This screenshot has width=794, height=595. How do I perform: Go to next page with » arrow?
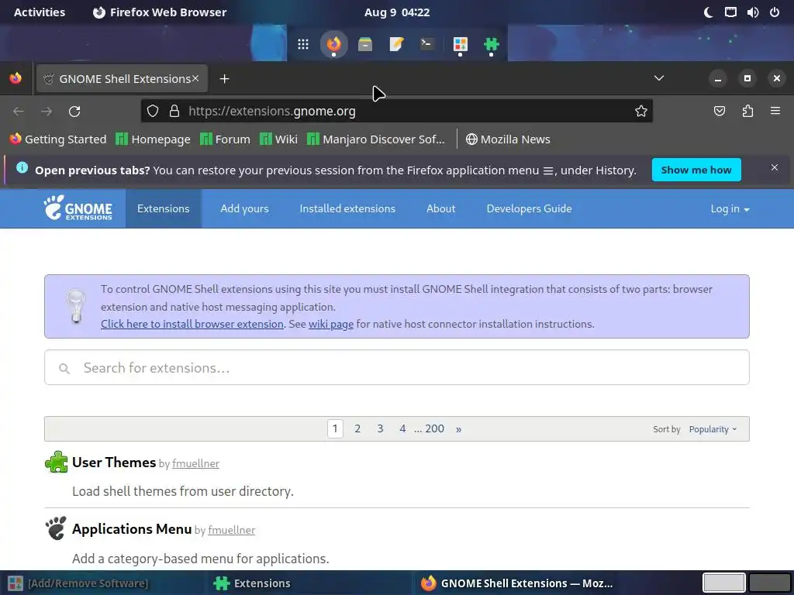(458, 429)
